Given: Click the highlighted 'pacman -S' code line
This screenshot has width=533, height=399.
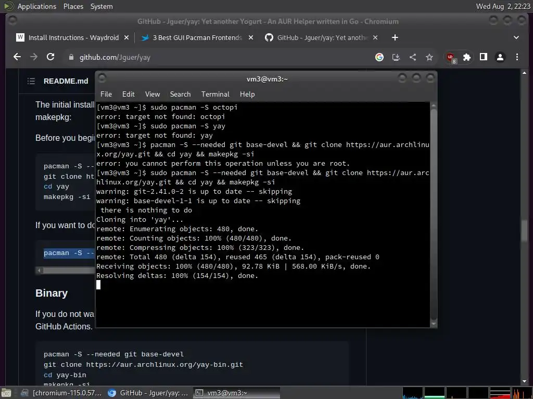Looking at the screenshot, I should 69,253.
